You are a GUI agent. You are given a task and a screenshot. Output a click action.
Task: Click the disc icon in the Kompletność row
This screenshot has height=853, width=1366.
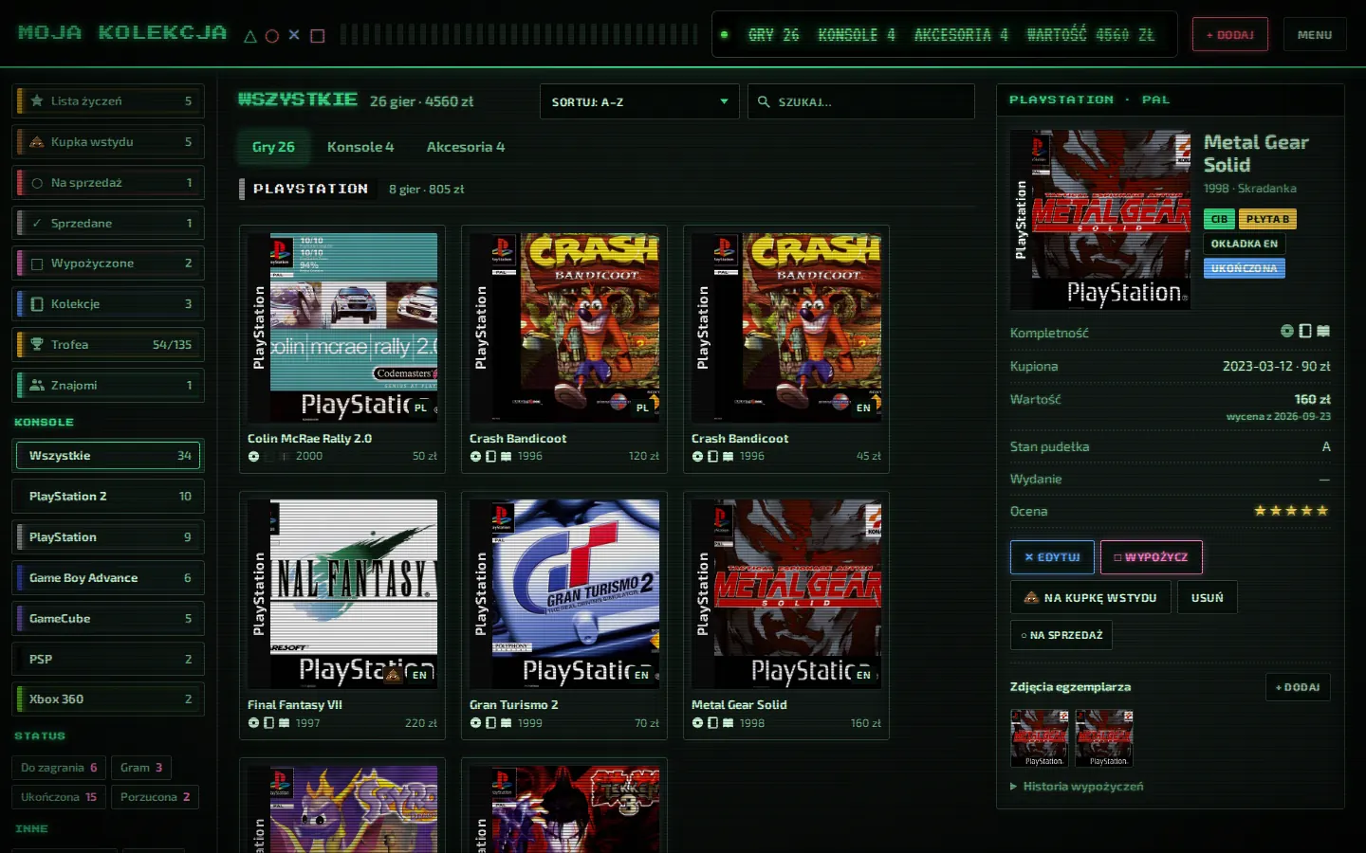(1287, 332)
